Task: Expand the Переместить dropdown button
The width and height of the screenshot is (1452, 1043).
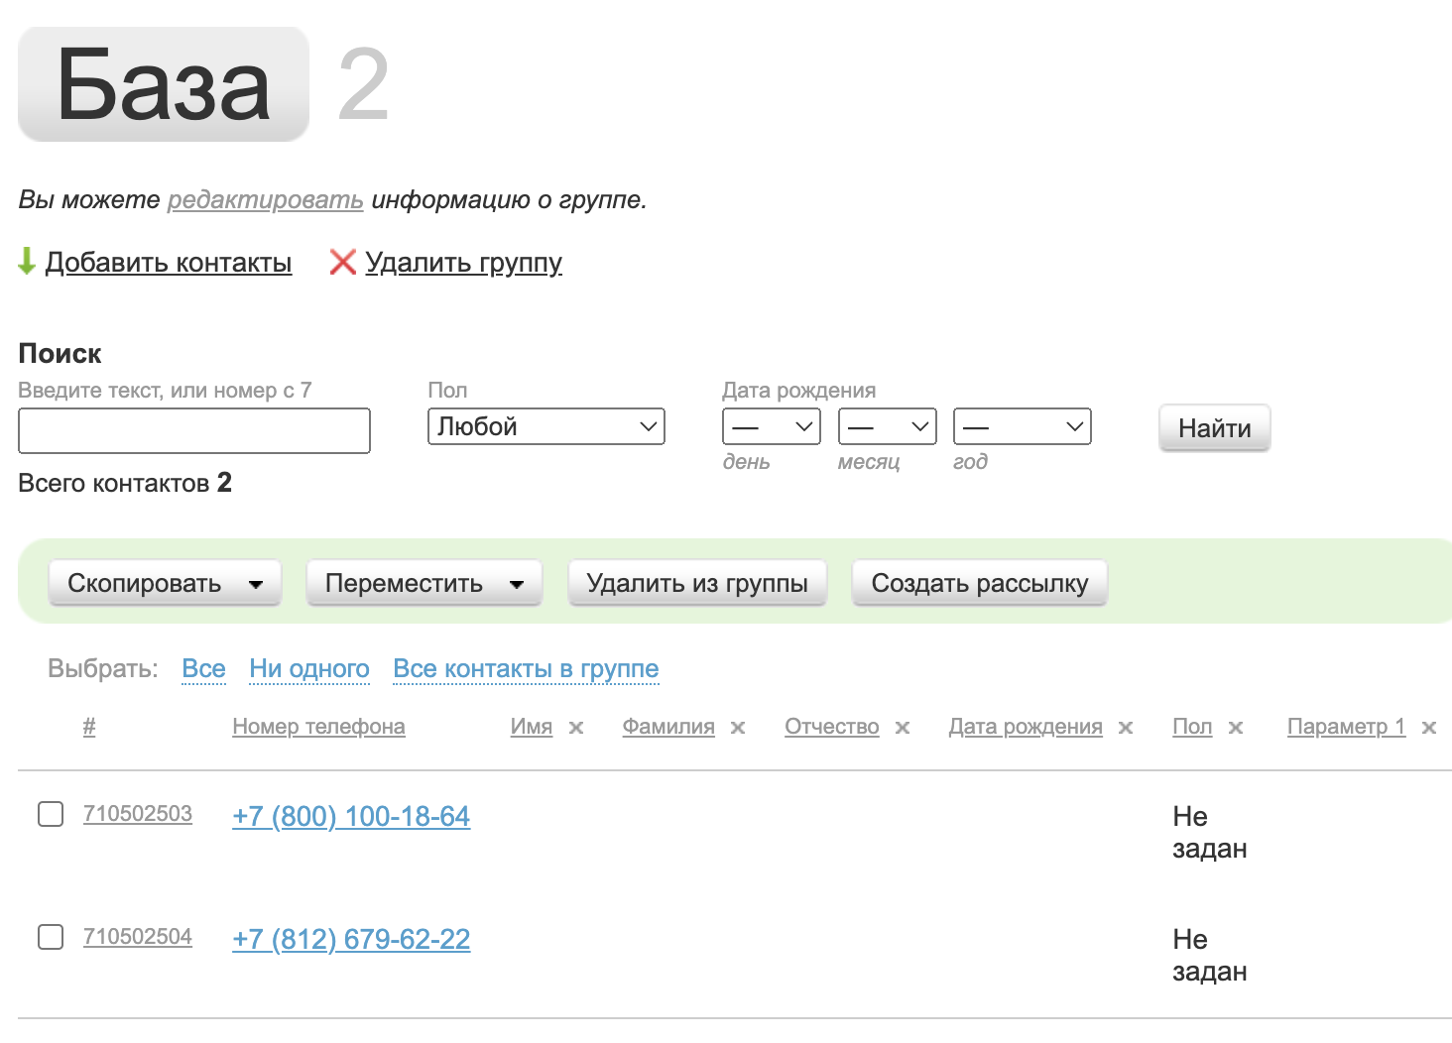Action: click(424, 583)
